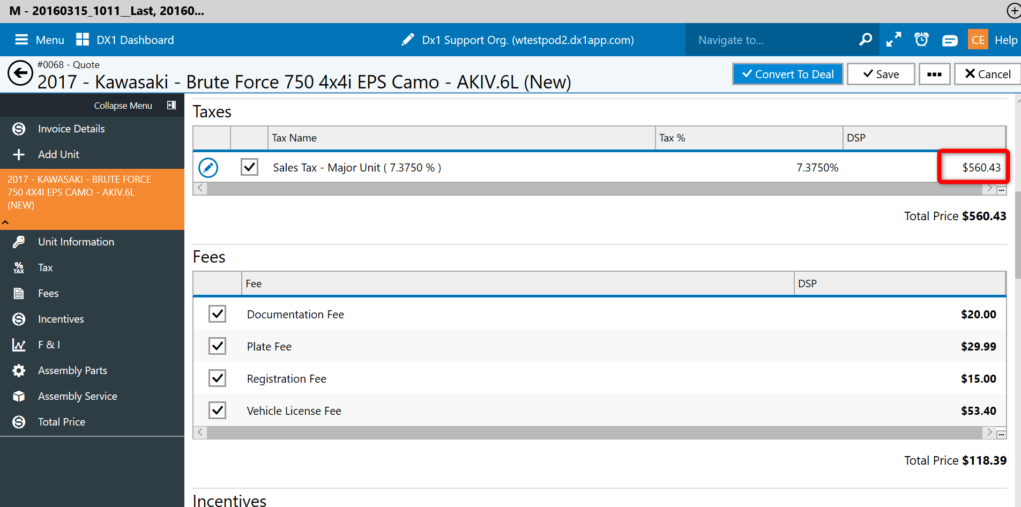This screenshot has width=1021, height=507.
Task: Open the more actions ellipsis button
Action: [x=934, y=74]
